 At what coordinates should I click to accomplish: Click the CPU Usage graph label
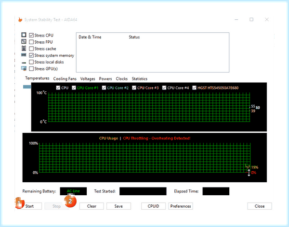point(108,138)
